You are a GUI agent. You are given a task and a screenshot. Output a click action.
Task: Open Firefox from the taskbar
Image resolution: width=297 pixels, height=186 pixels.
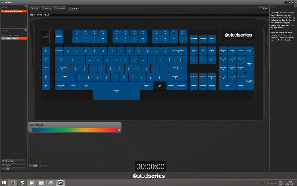tap(13, 183)
